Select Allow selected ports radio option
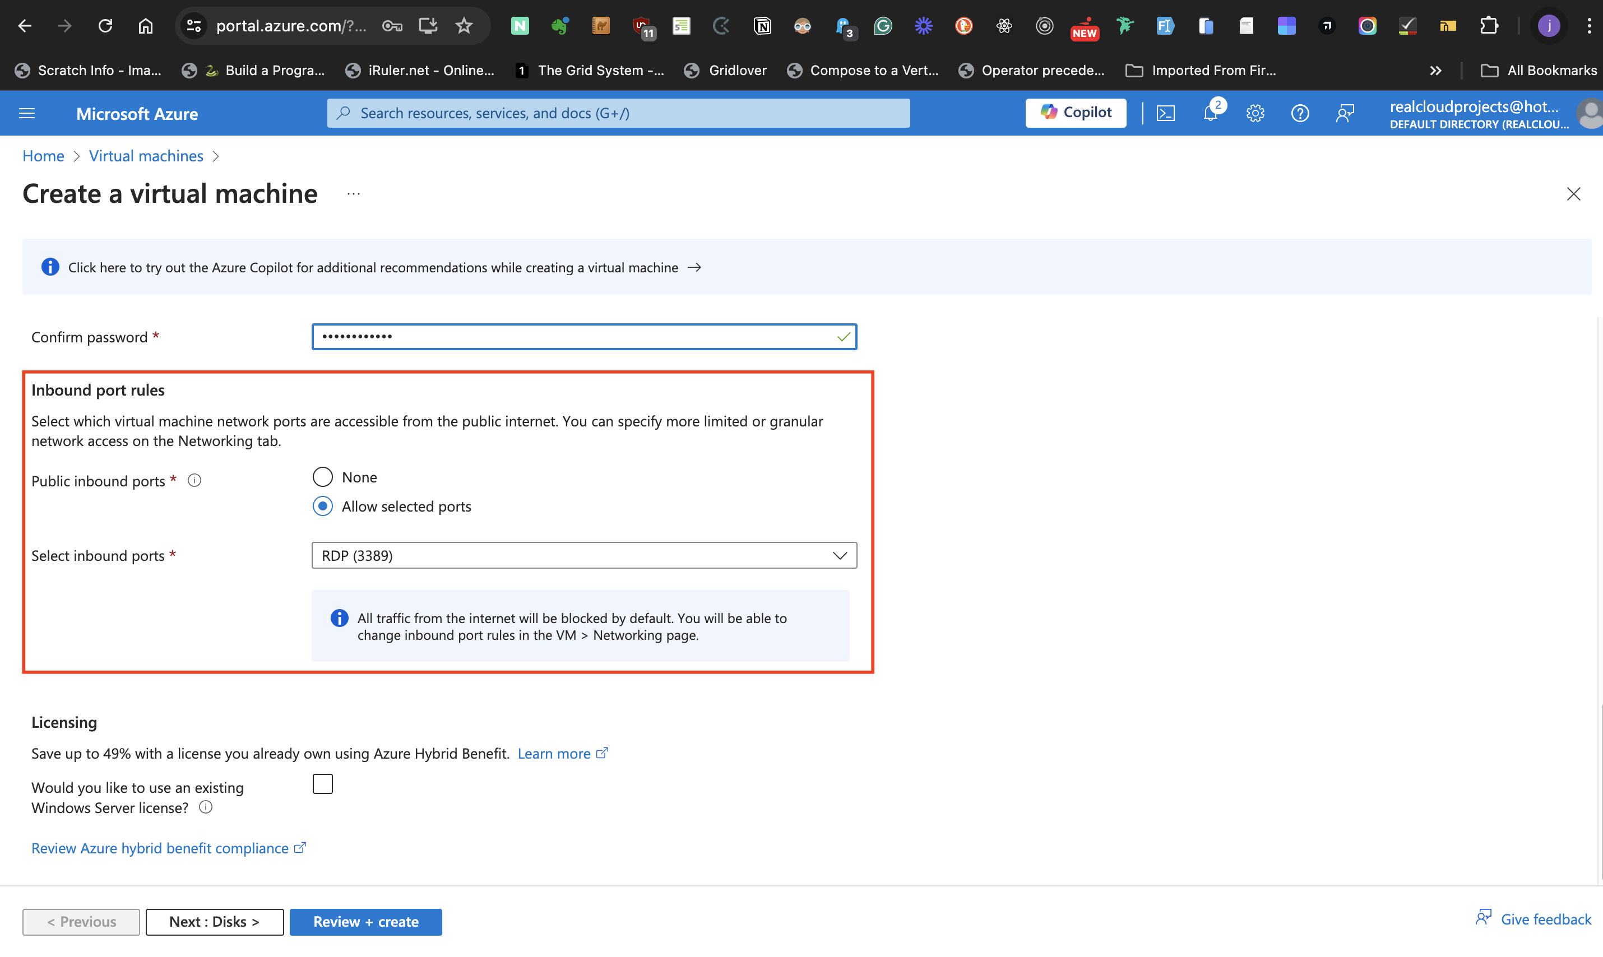 322,506
